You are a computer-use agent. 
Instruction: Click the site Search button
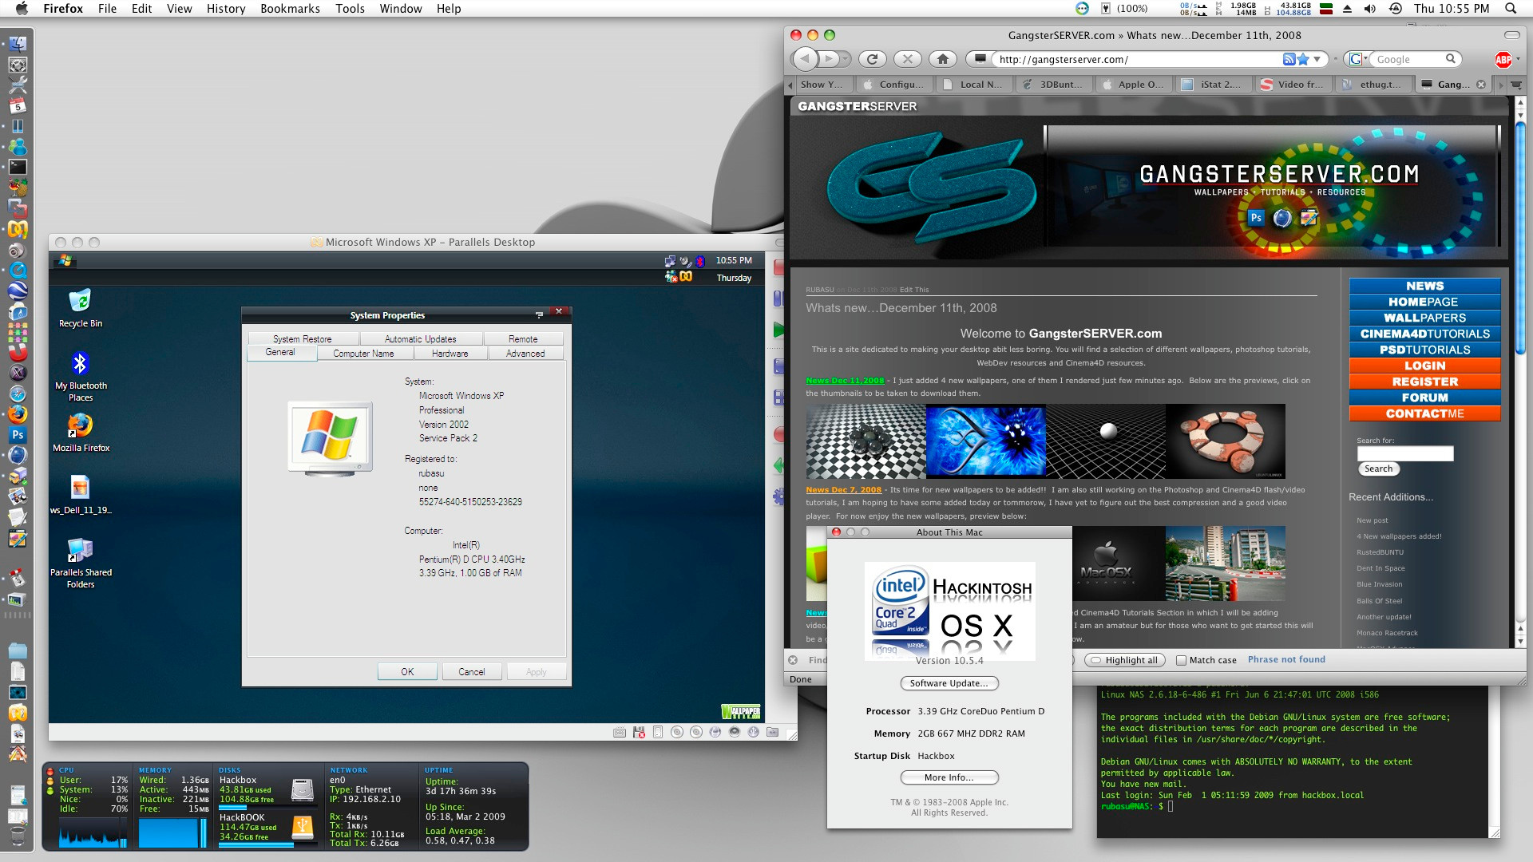pos(1378,469)
